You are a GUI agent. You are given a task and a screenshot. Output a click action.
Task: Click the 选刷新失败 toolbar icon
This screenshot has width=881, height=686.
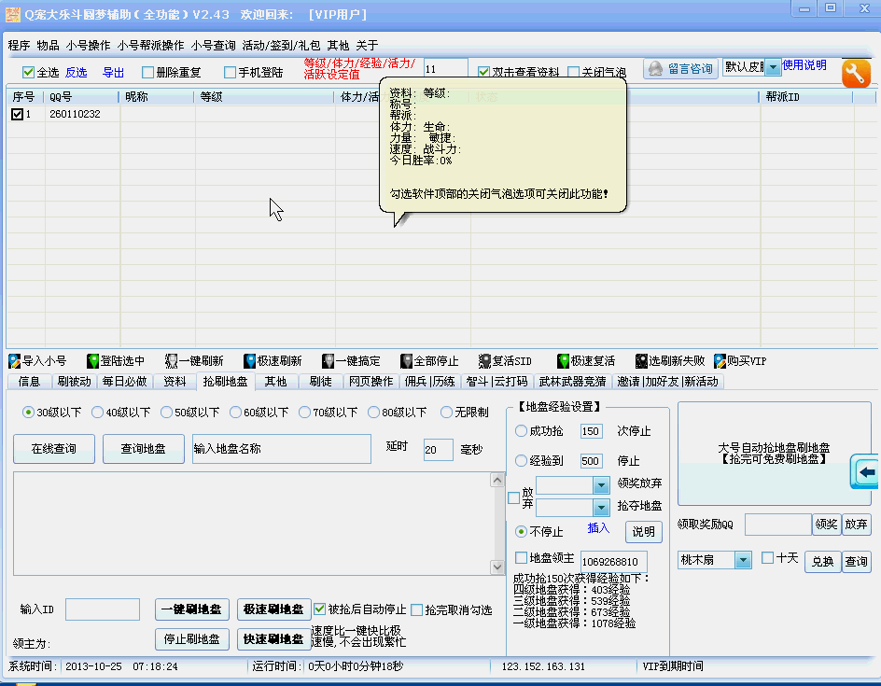[x=642, y=360]
